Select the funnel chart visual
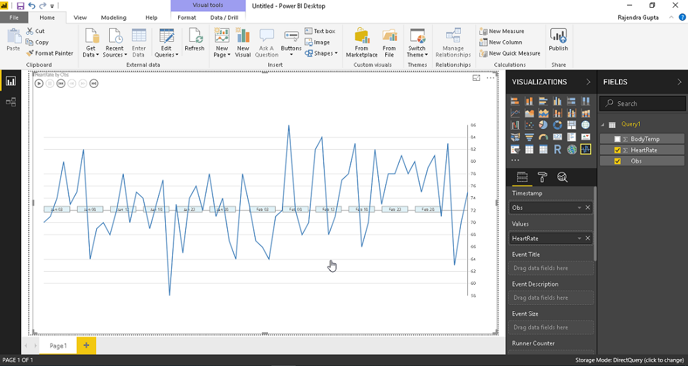Viewport: 688px width, 366px height. coord(529,137)
